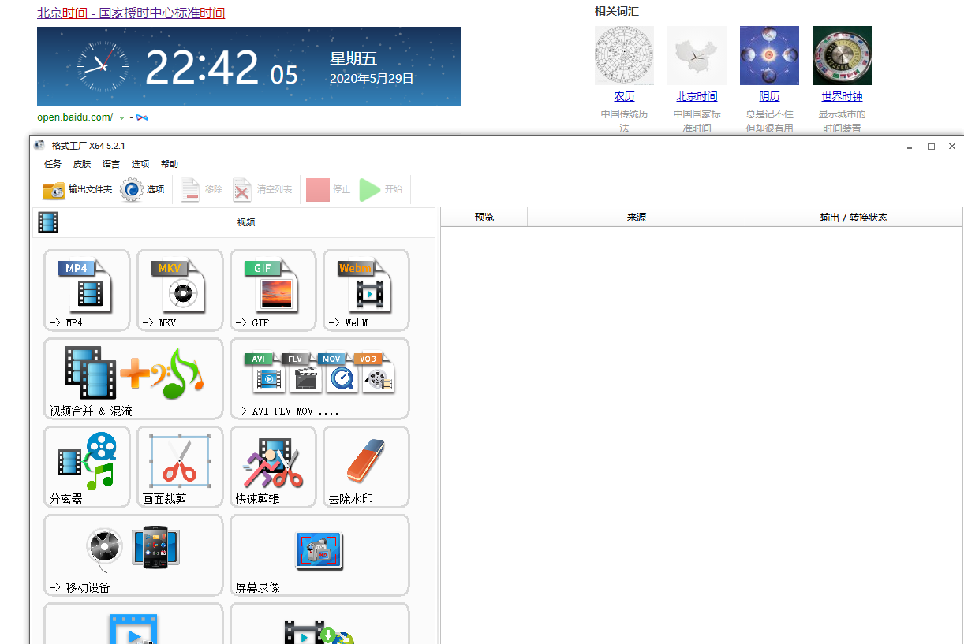
Task: Click the Beijing time clock widget
Action: click(249, 66)
